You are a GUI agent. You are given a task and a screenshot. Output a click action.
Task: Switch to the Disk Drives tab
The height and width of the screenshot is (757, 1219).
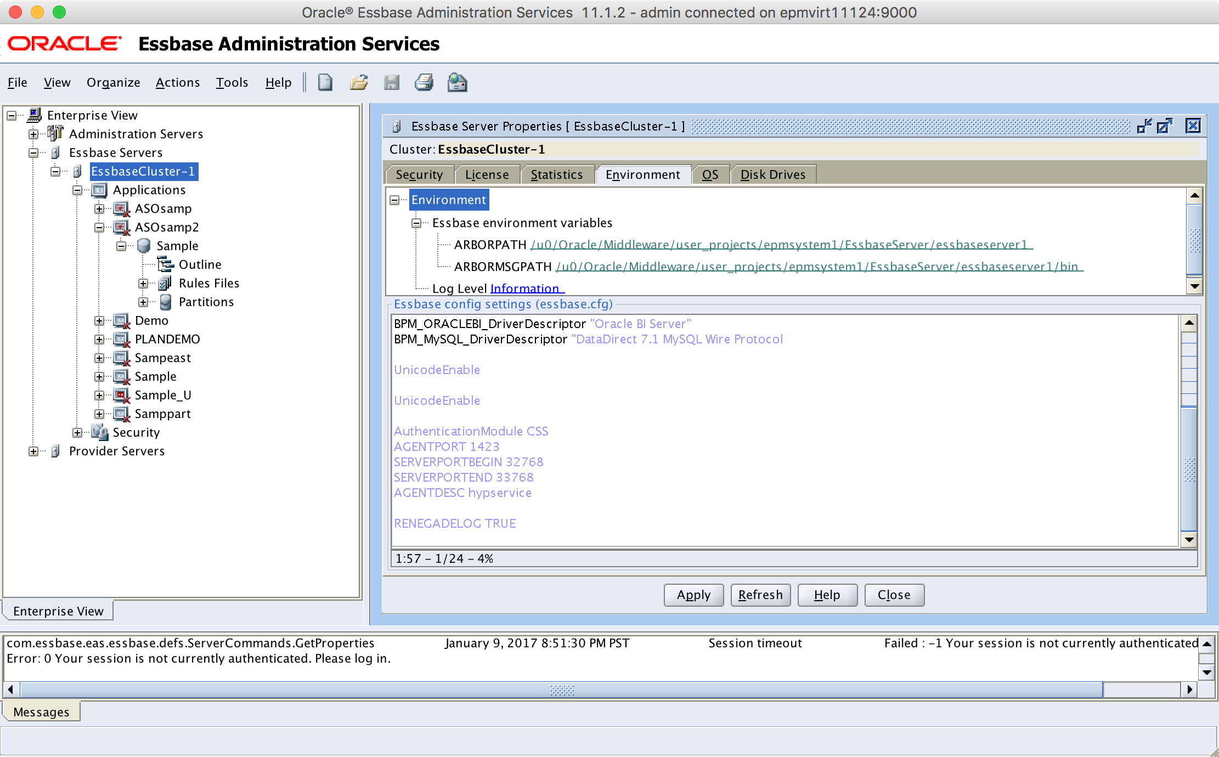[773, 174]
